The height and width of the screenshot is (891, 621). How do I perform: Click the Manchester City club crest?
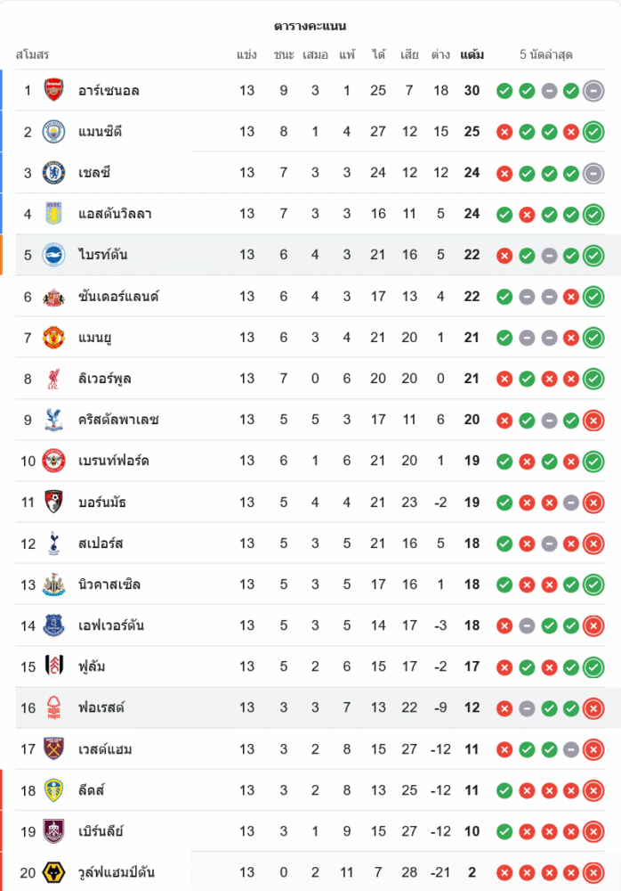point(54,132)
